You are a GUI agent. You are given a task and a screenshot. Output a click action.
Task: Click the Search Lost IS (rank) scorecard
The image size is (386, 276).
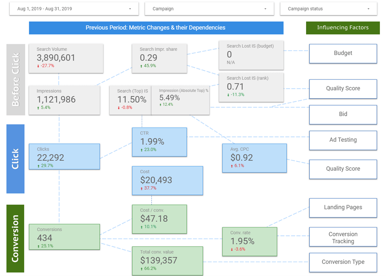pos(251,88)
